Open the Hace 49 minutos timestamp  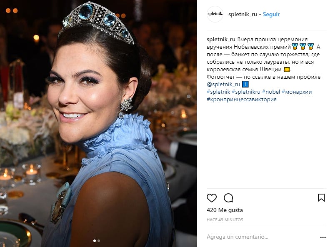[x=225, y=220]
